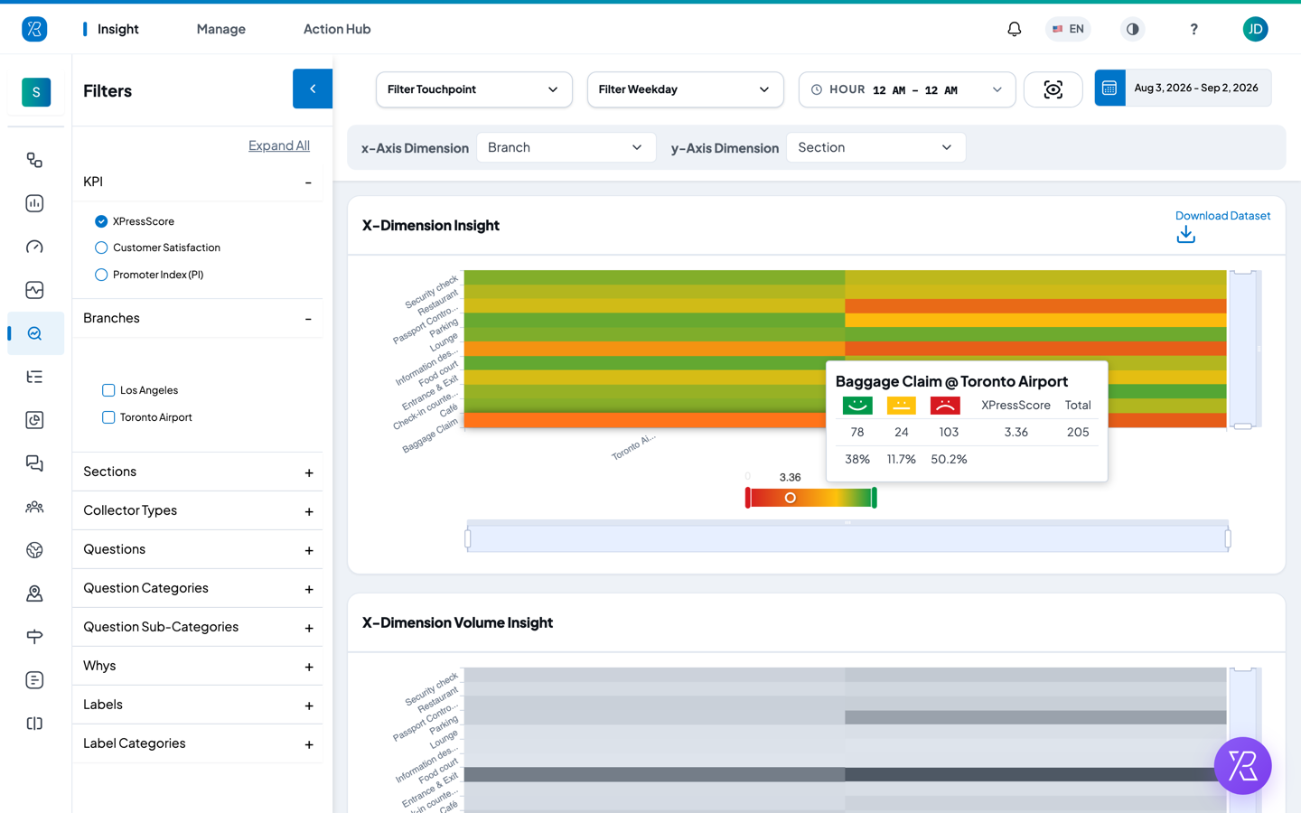
Task: Switch to the Insight tab
Action: coord(117,29)
